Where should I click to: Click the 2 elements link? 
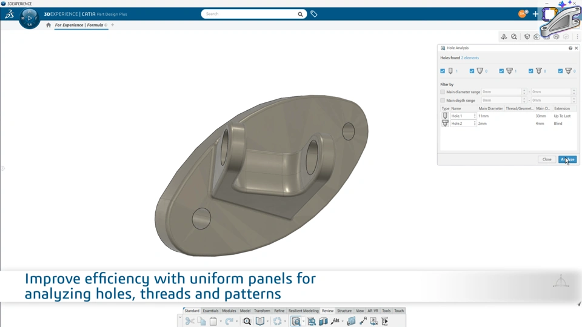[470, 58]
